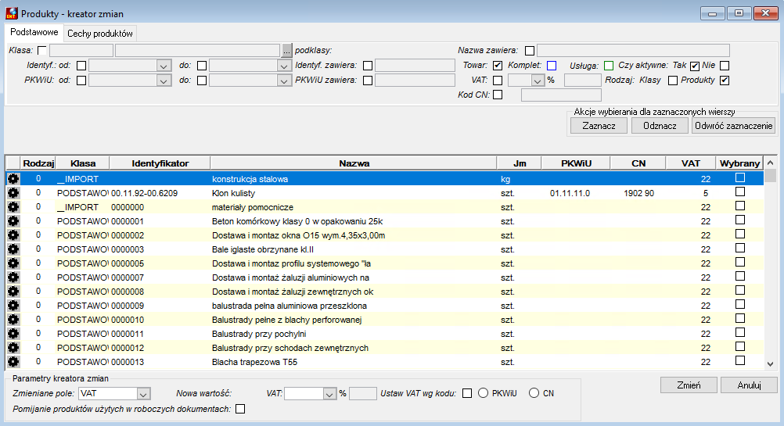Click the Zaznacz button

[x=599, y=126]
